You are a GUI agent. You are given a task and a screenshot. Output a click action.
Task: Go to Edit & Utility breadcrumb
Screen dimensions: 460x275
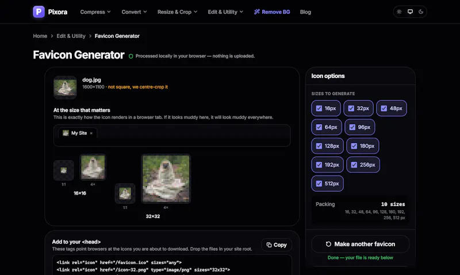point(71,36)
